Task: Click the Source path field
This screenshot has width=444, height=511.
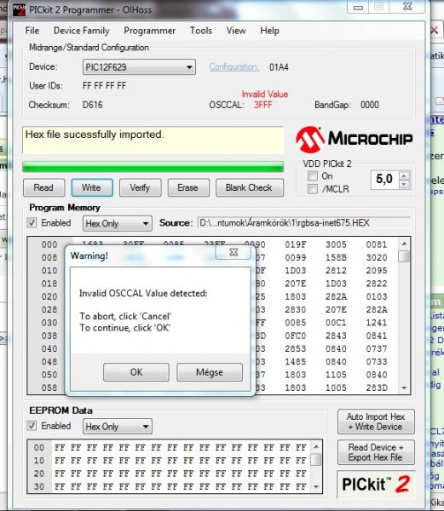Action: coord(303,223)
